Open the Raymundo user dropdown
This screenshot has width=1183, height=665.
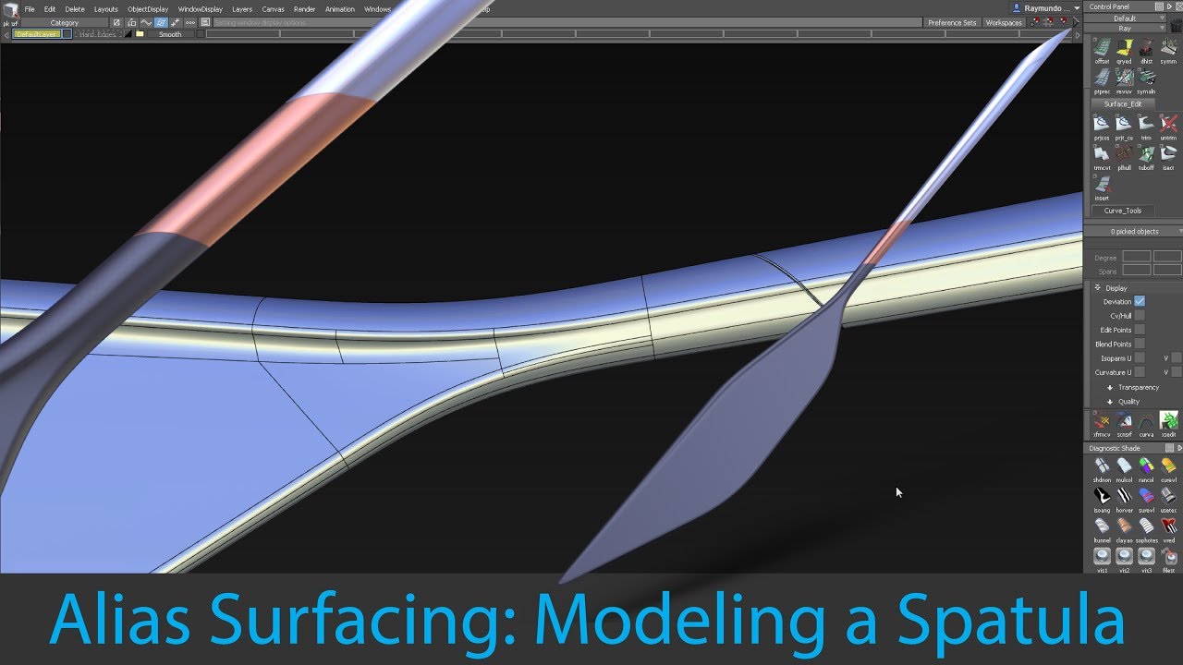pyautogui.click(x=1046, y=7)
